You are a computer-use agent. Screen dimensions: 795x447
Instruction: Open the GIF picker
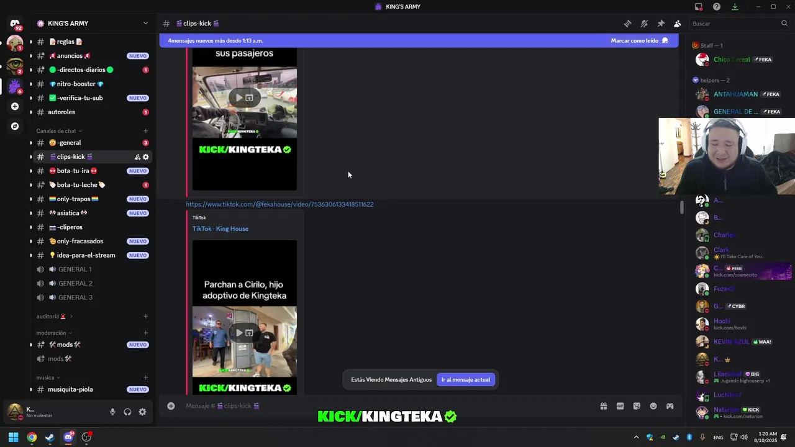pyautogui.click(x=620, y=406)
